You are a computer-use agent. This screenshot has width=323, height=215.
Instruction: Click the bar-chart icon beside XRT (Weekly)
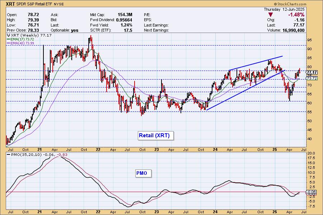[9, 35]
